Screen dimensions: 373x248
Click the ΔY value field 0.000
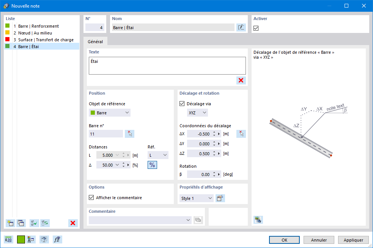coord(199,144)
